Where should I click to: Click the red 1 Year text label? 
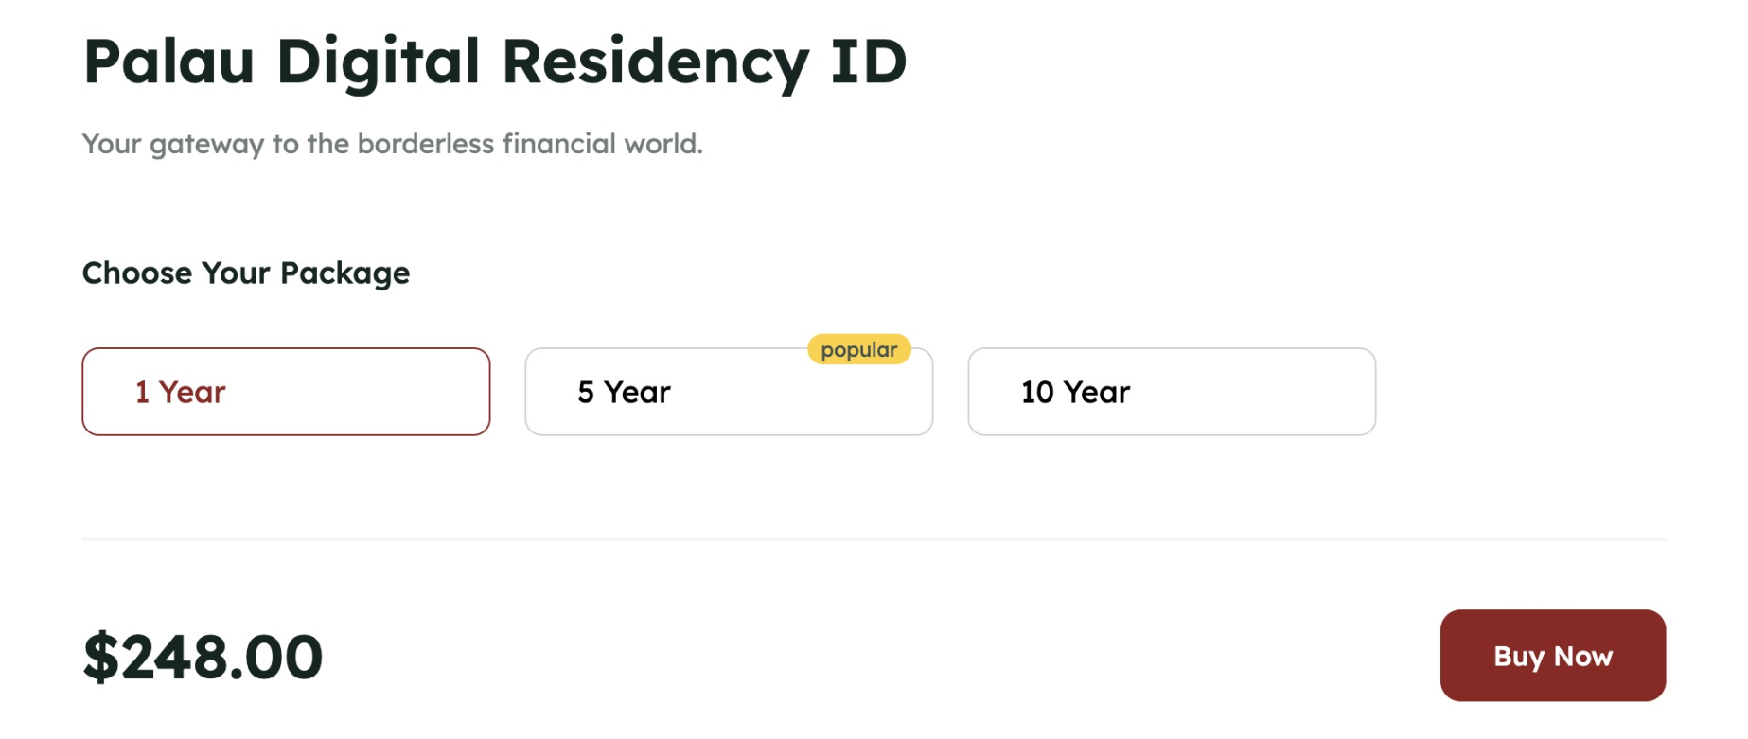180,392
